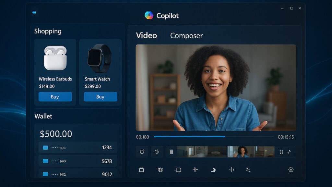Select the Picture-in-picture frame icon
This screenshot has width=332, height=187.
point(177,169)
